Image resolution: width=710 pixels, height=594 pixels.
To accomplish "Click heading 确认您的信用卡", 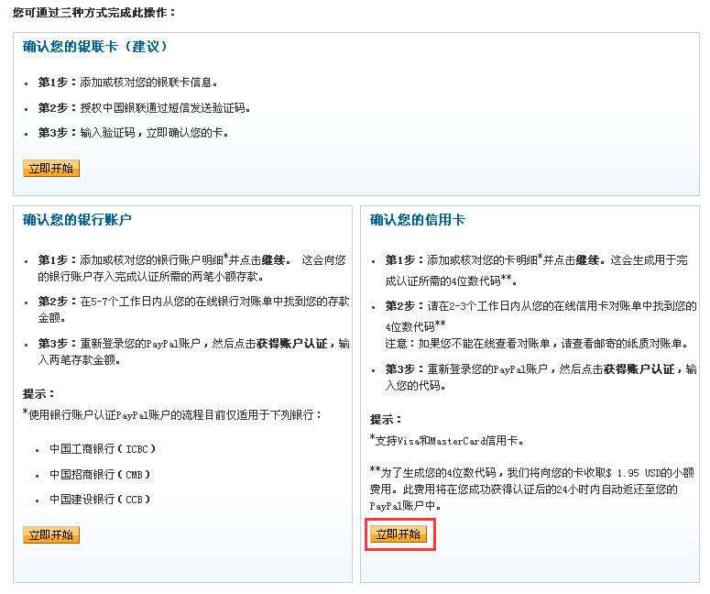I will coord(418,220).
